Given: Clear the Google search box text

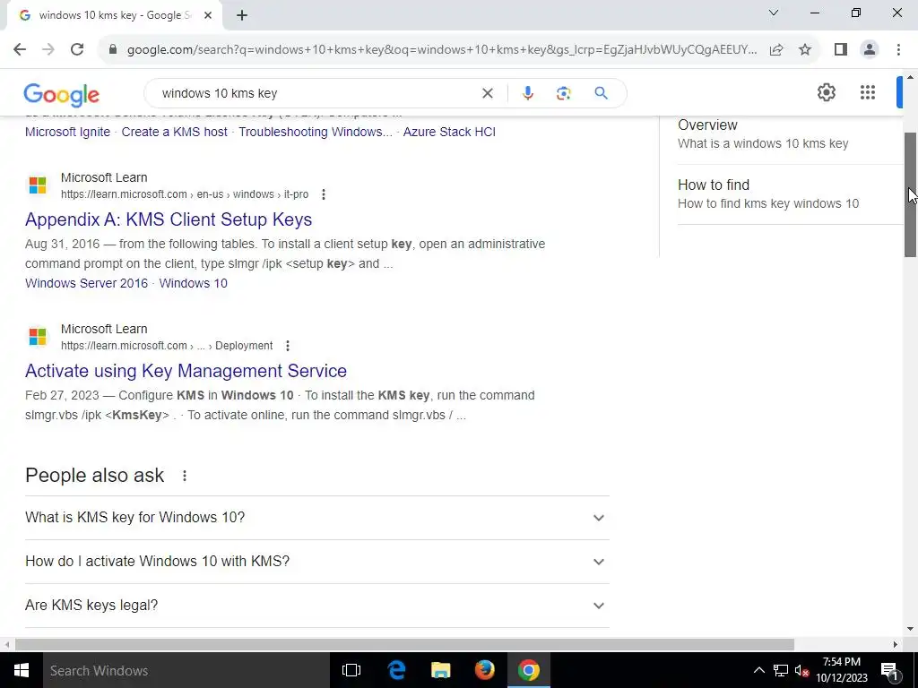Looking at the screenshot, I should (487, 93).
